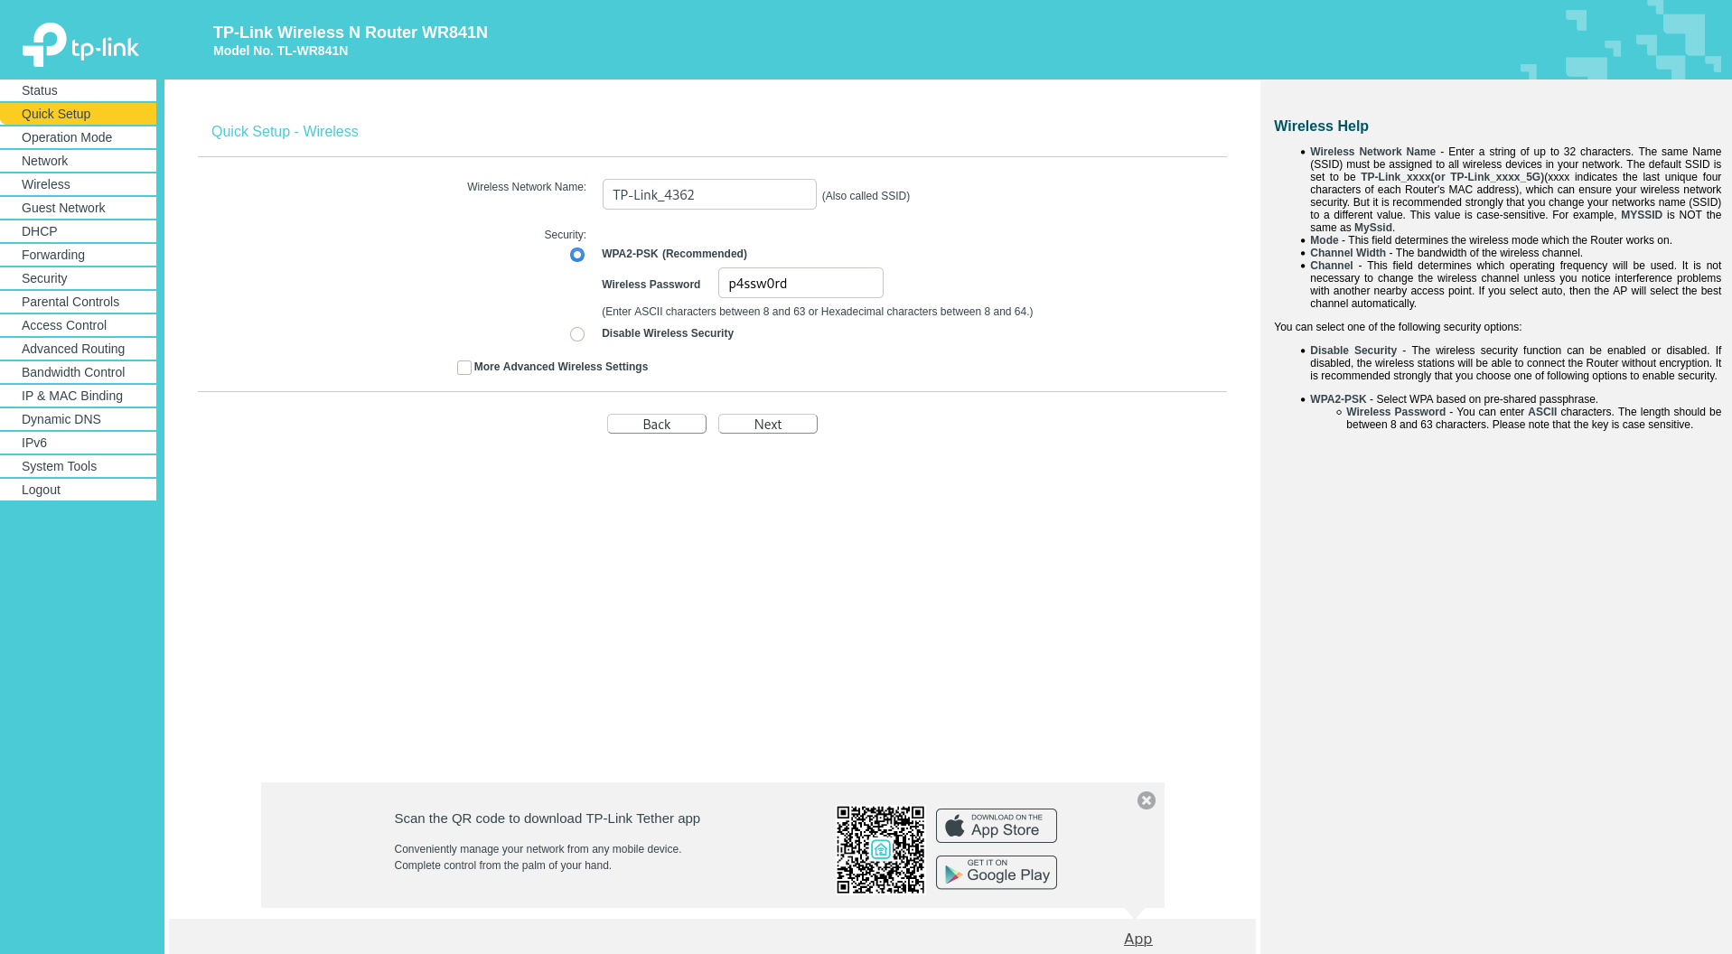Open Guest Network menu
The height and width of the screenshot is (954, 1732).
[x=79, y=208]
